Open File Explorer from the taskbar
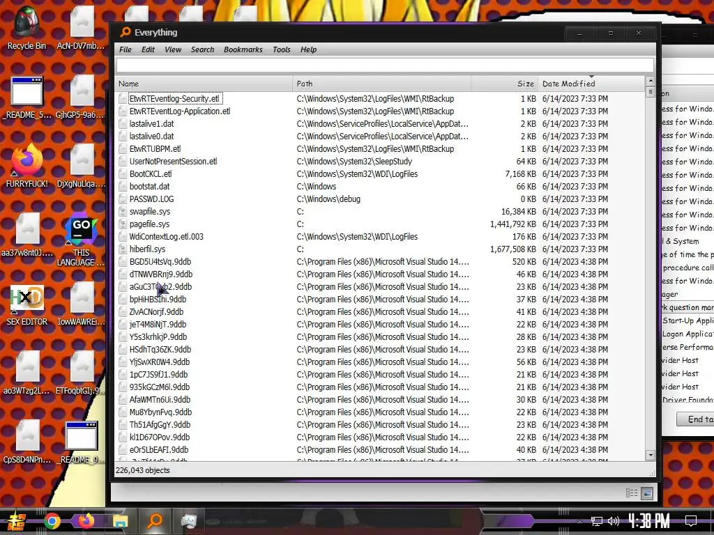This screenshot has width=714, height=535. tap(120, 521)
